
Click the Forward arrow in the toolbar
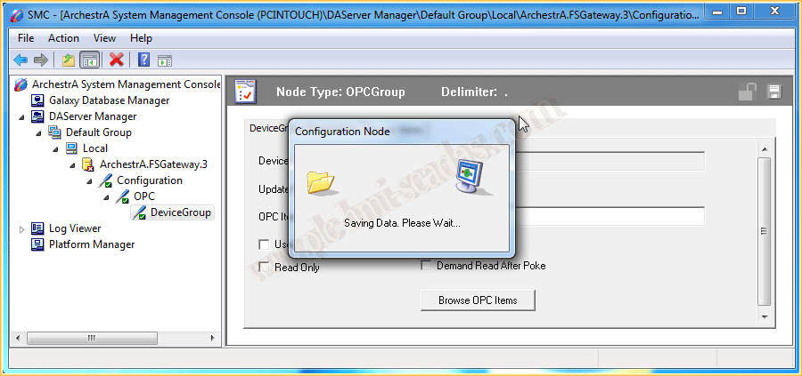40,60
